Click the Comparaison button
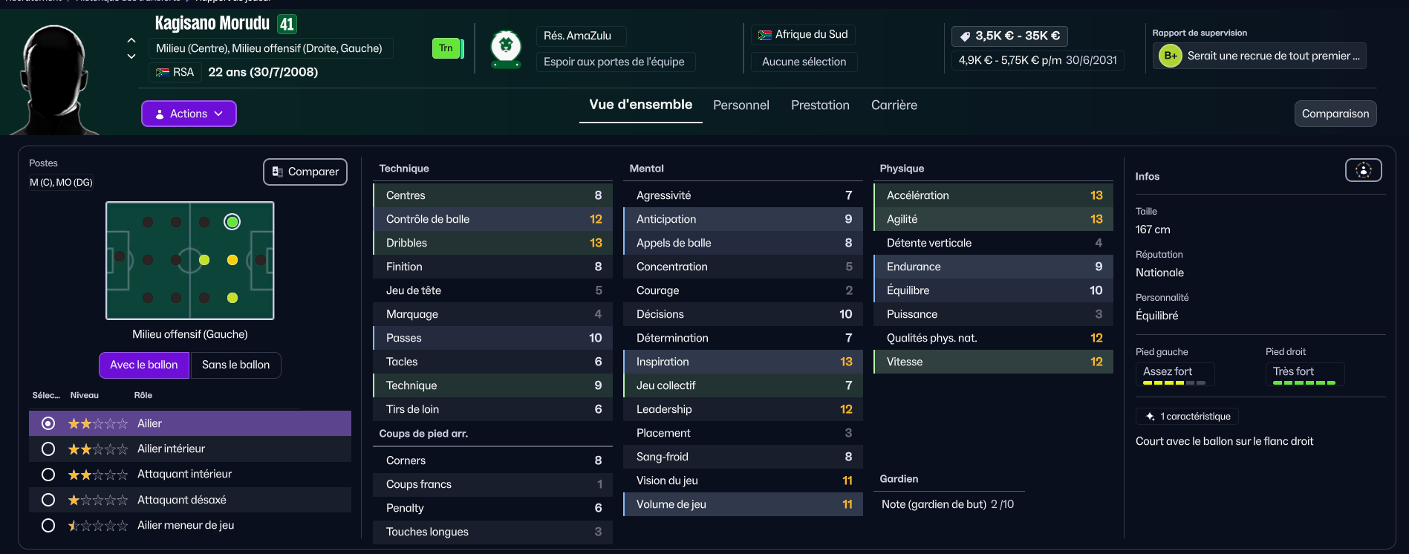This screenshot has height=554, width=1409. (1335, 114)
